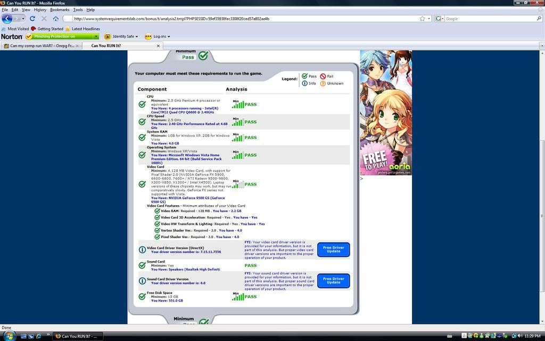Click the Stop loading icon
Screen dimensions: 545x341
tap(44, 19)
